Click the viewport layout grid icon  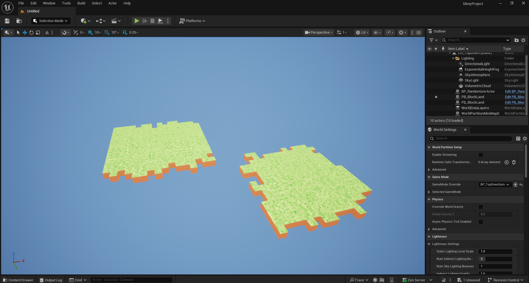[418, 33]
